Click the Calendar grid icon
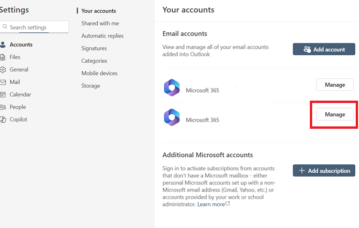359x228 pixels. coord(3,95)
